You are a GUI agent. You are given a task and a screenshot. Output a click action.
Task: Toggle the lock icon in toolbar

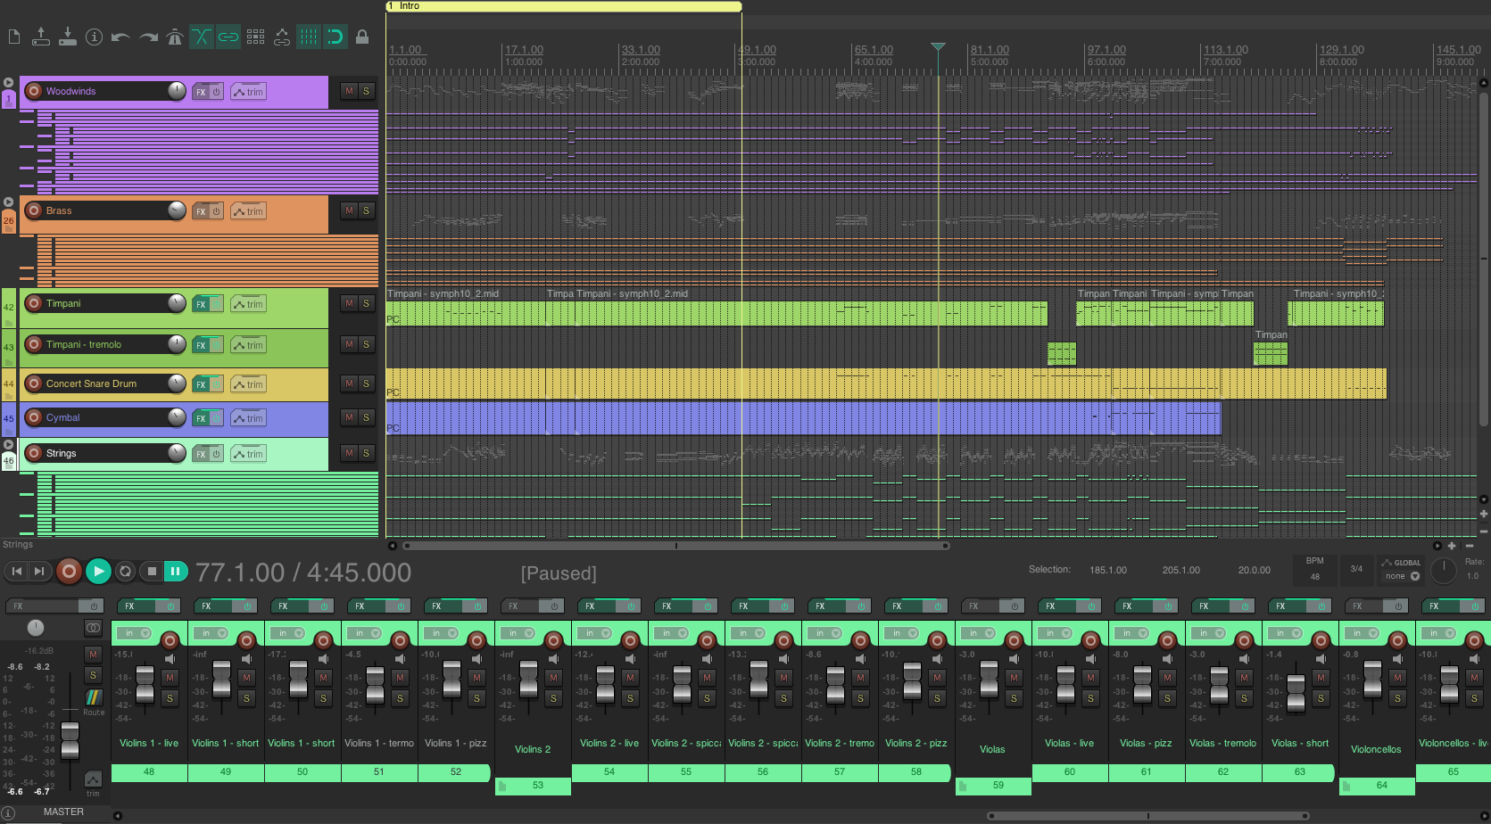pos(362,37)
